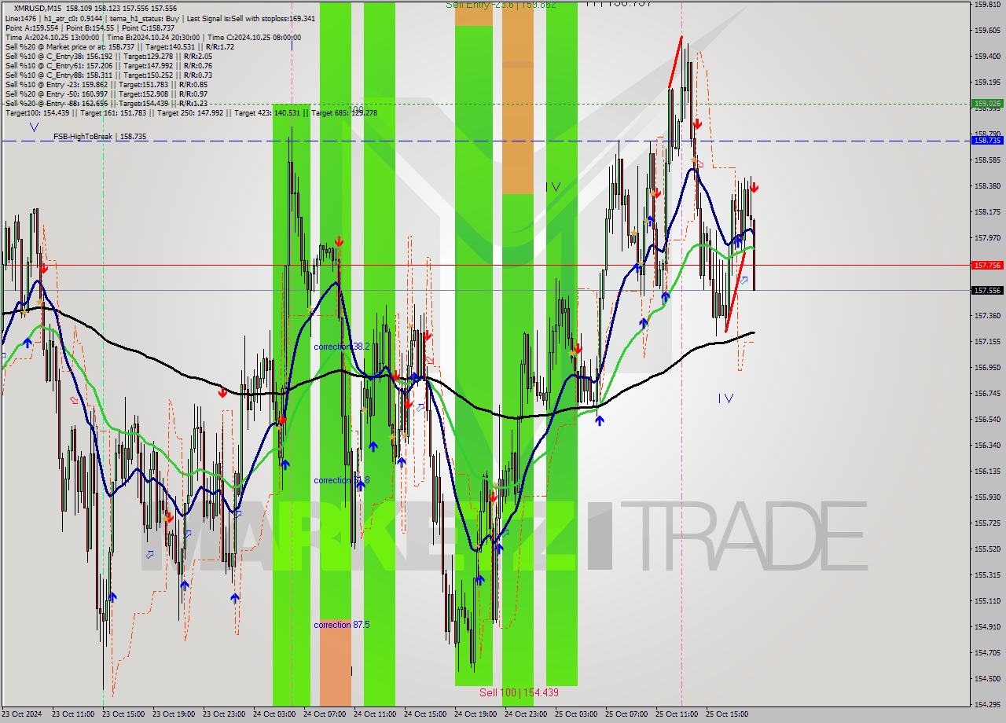Click the '25 Oct 15:00' time label
The image size is (1006, 723).
pos(727,714)
